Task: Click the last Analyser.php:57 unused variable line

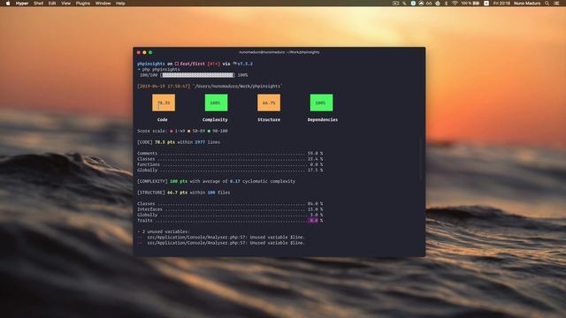Action: (221, 243)
